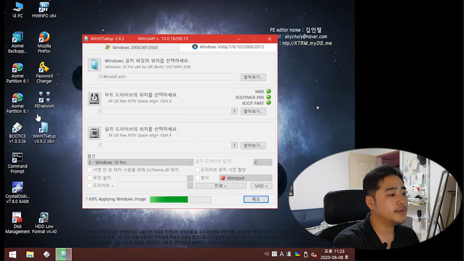Open the PENetwork desktop icon
The image size is (464, 261).
click(x=44, y=100)
